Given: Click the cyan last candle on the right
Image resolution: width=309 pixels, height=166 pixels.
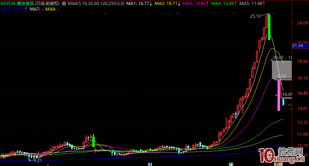Looking at the screenshot, I should (284, 102).
